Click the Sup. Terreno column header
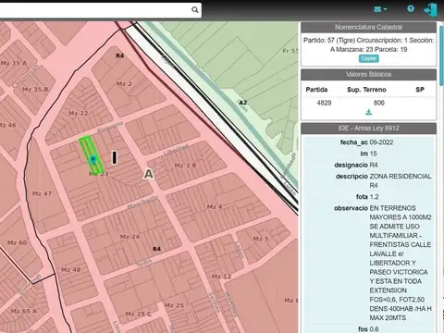444x333 pixels. click(x=366, y=90)
